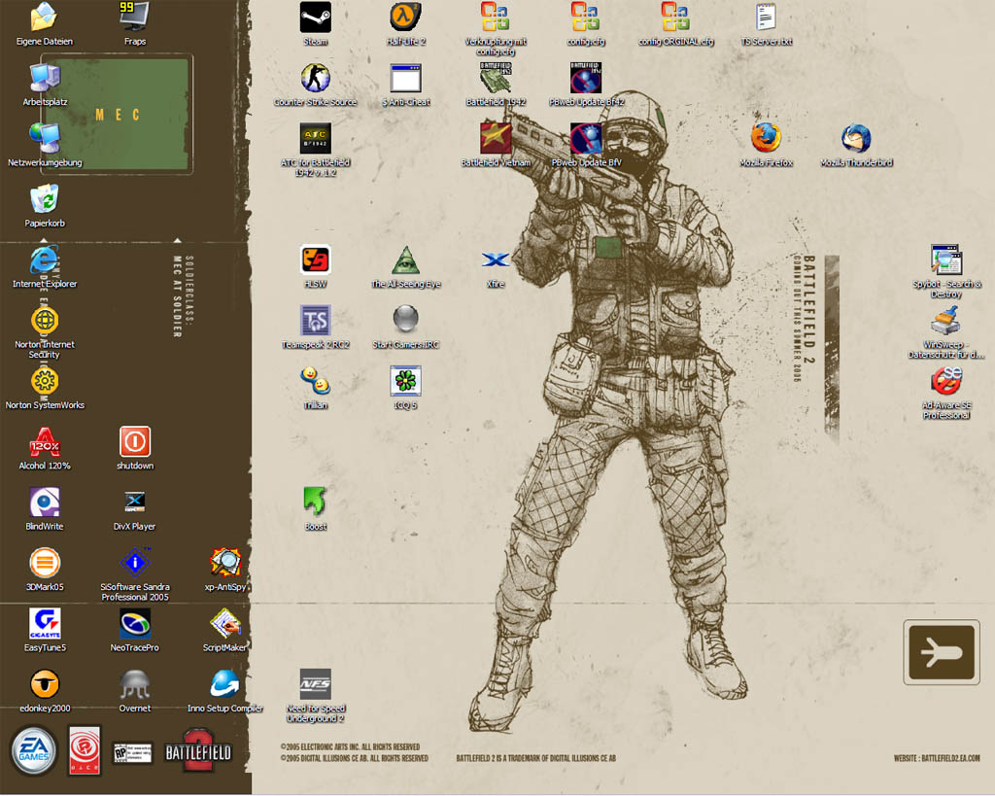Click the TS Server.txt text file
995x796 pixels.
766,17
